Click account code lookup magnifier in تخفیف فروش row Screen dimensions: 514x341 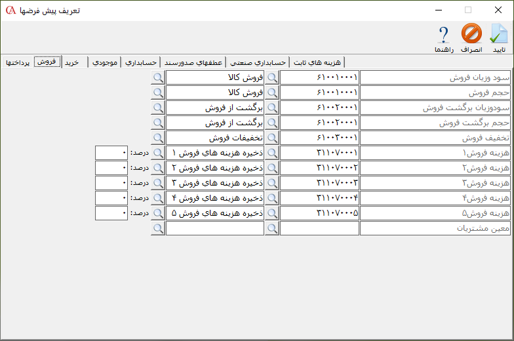coord(272,138)
